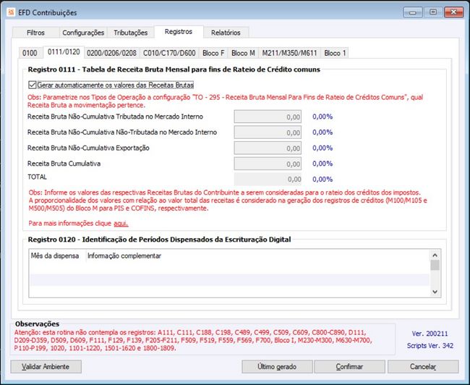470x385 pixels.
Task: Switch to C010/C170/D600 sub-tab
Action: coord(169,53)
